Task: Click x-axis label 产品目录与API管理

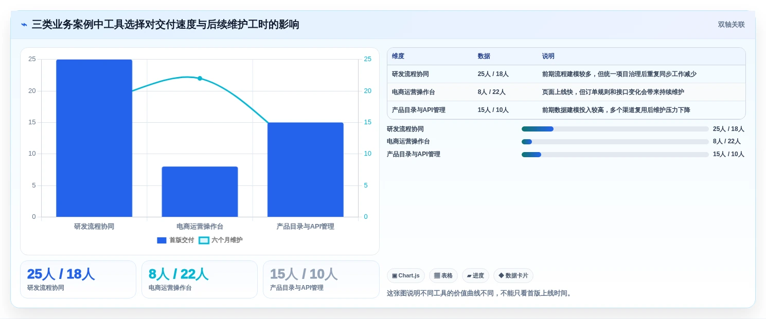Action: (306, 227)
